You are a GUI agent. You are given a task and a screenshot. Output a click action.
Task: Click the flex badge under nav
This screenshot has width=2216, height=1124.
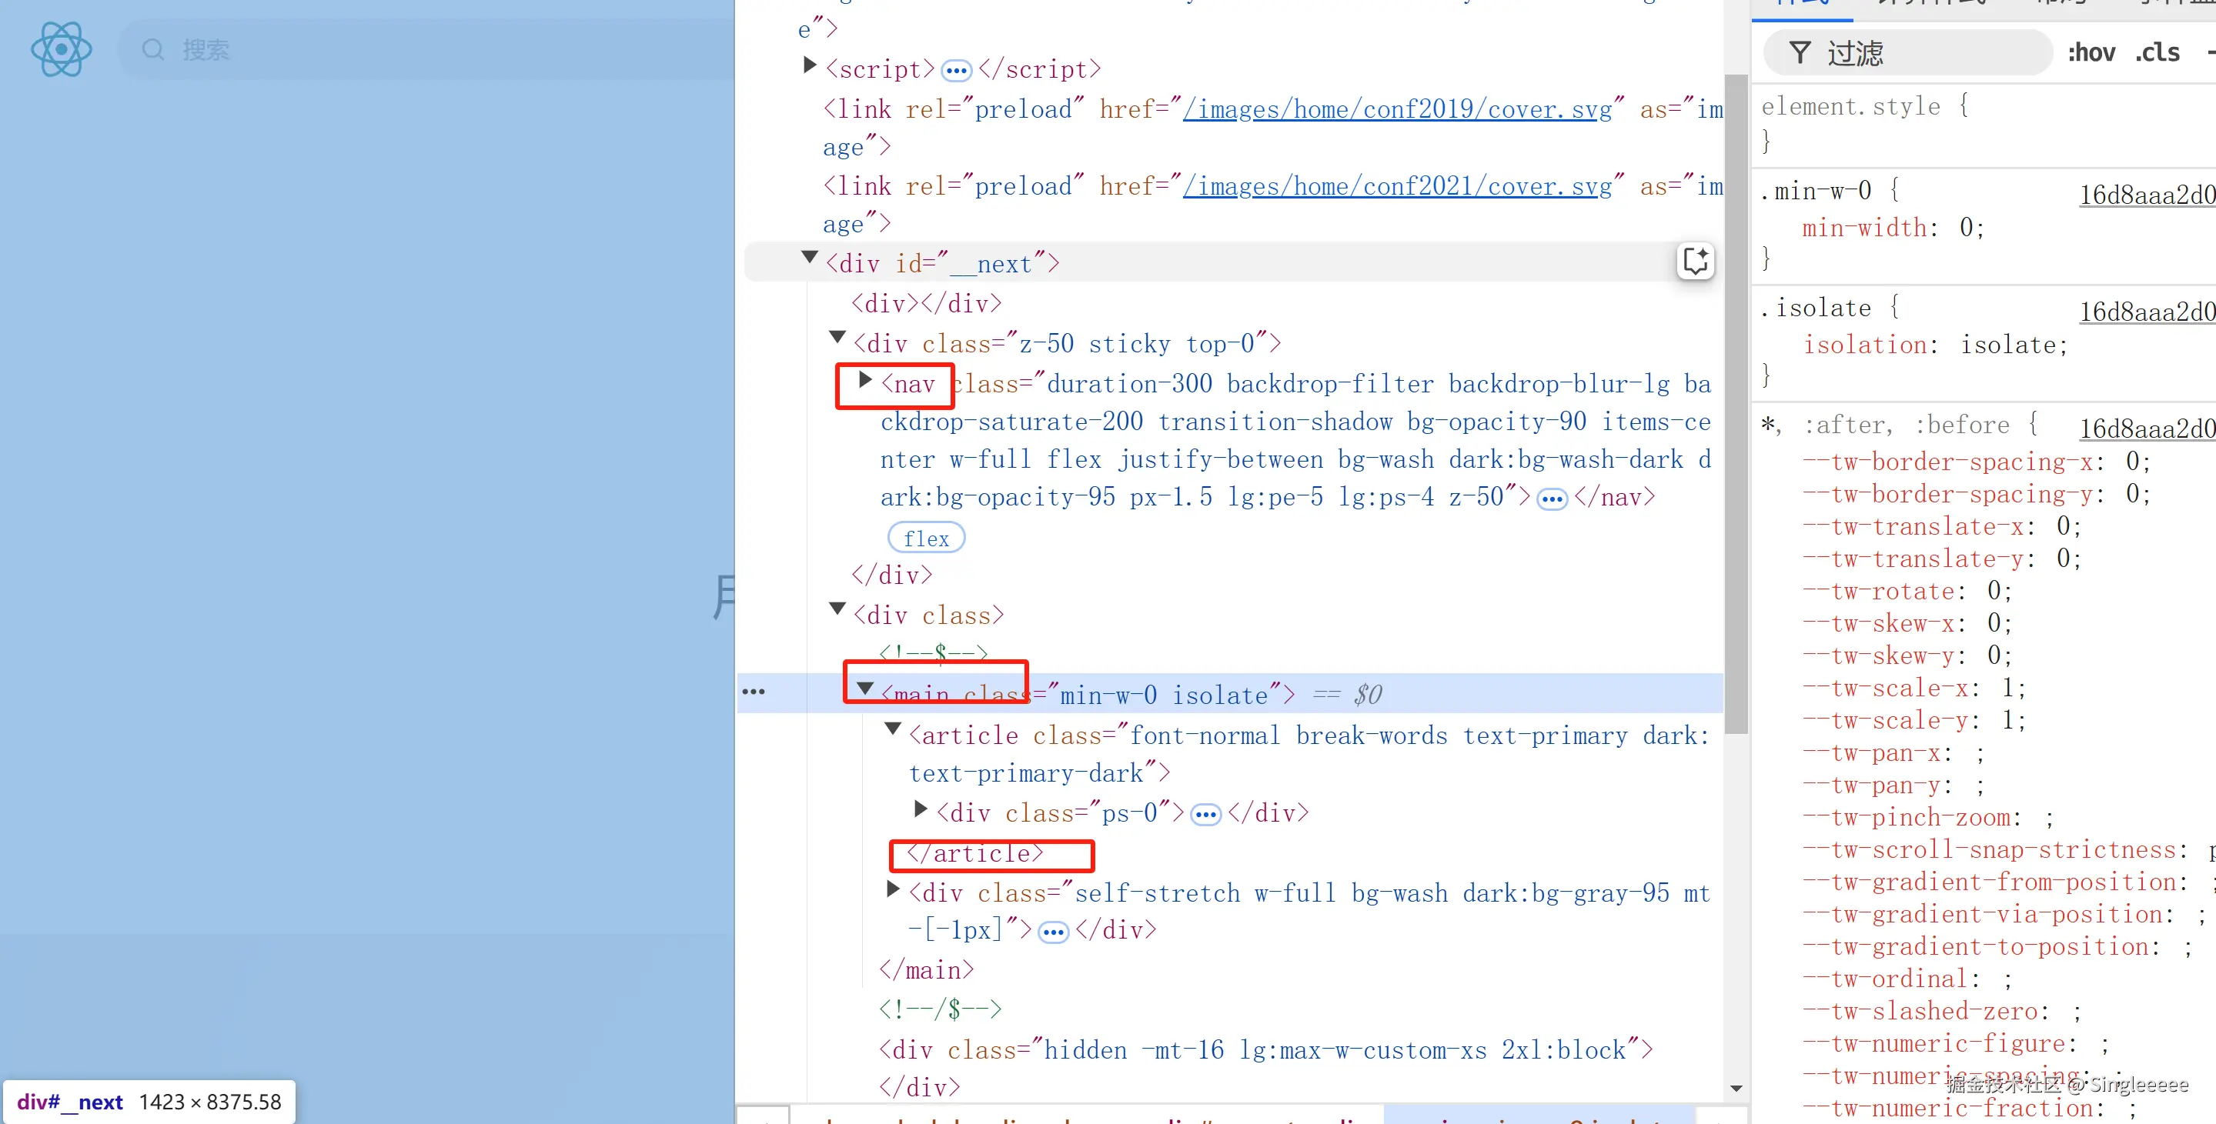point(926,539)
